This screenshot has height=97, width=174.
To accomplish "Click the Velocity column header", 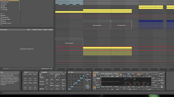I will (x=51, y=30).
